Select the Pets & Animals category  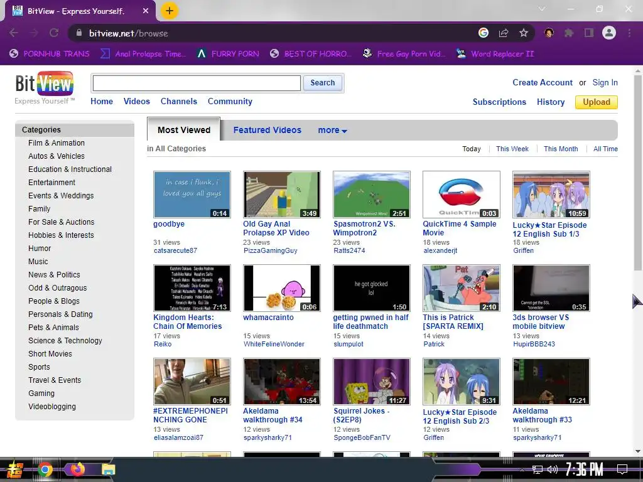click(54, 328)
